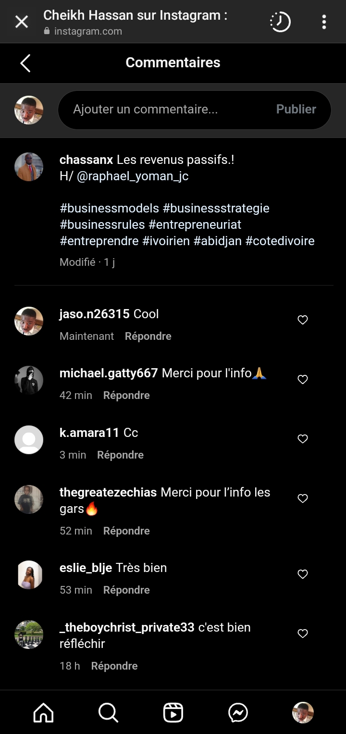Open the browser three-dot overflow menu
The image size is (346, 734).
click(324, 22)
